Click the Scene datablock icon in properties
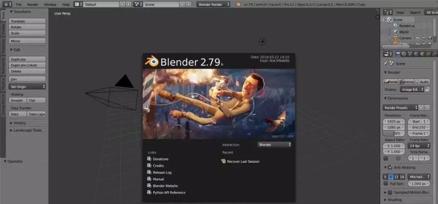Screen dimensions: 438x204 click(392, 64)
